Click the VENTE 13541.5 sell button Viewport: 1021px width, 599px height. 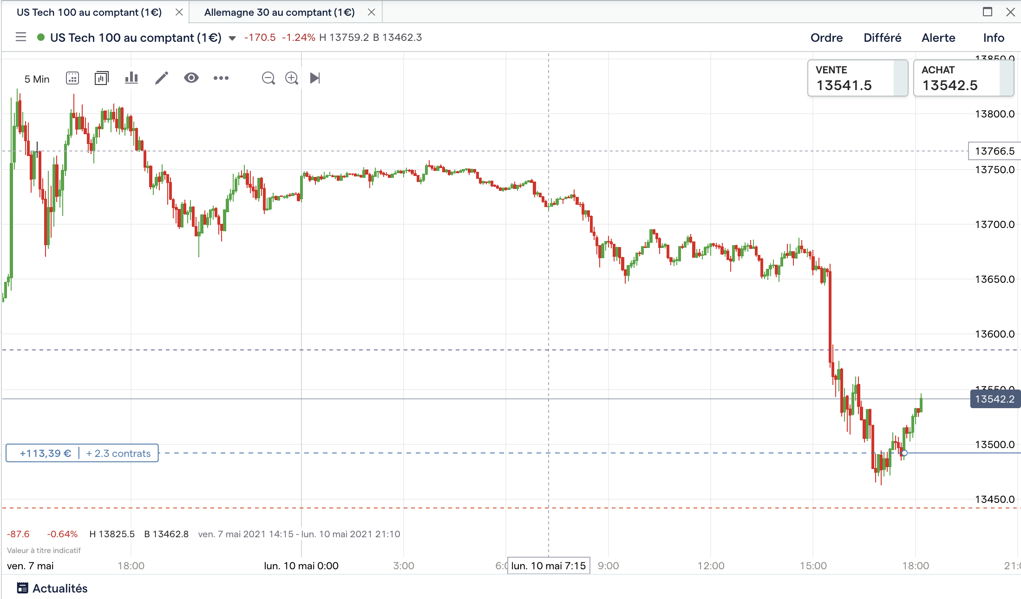click(857, 78)
